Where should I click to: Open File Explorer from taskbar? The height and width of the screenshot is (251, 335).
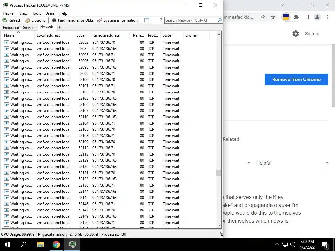[x=40, y=244]
